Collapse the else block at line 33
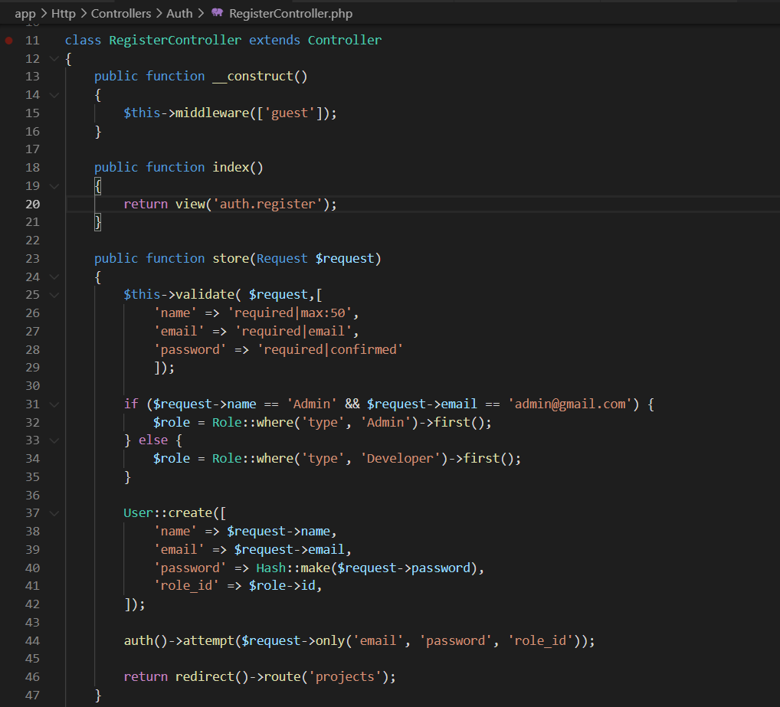 (54, 440)
